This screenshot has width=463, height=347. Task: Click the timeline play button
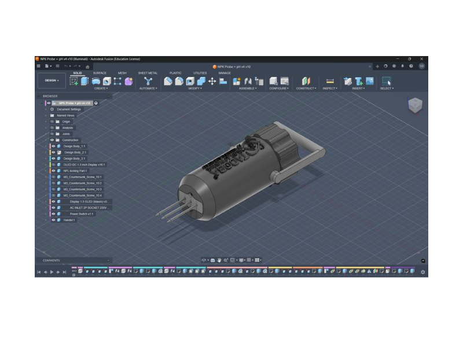pos(52,272)
